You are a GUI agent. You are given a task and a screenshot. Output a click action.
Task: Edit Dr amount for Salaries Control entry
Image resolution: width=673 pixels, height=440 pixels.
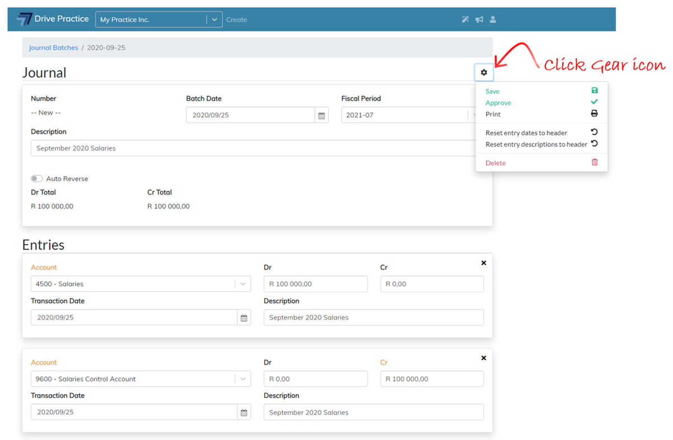(316, 379)
